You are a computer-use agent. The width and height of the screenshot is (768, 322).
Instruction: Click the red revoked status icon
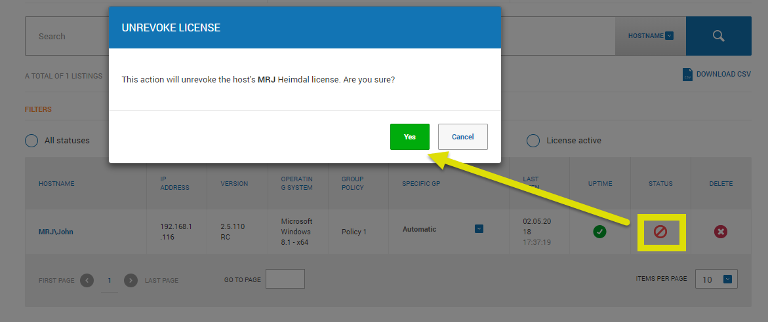click(660, 232)
